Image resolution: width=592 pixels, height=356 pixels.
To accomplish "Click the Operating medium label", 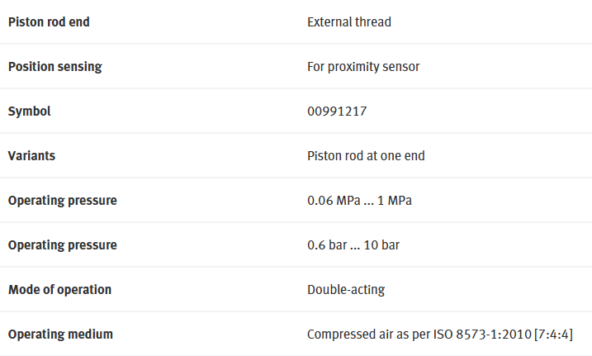I will coord(60,334).
